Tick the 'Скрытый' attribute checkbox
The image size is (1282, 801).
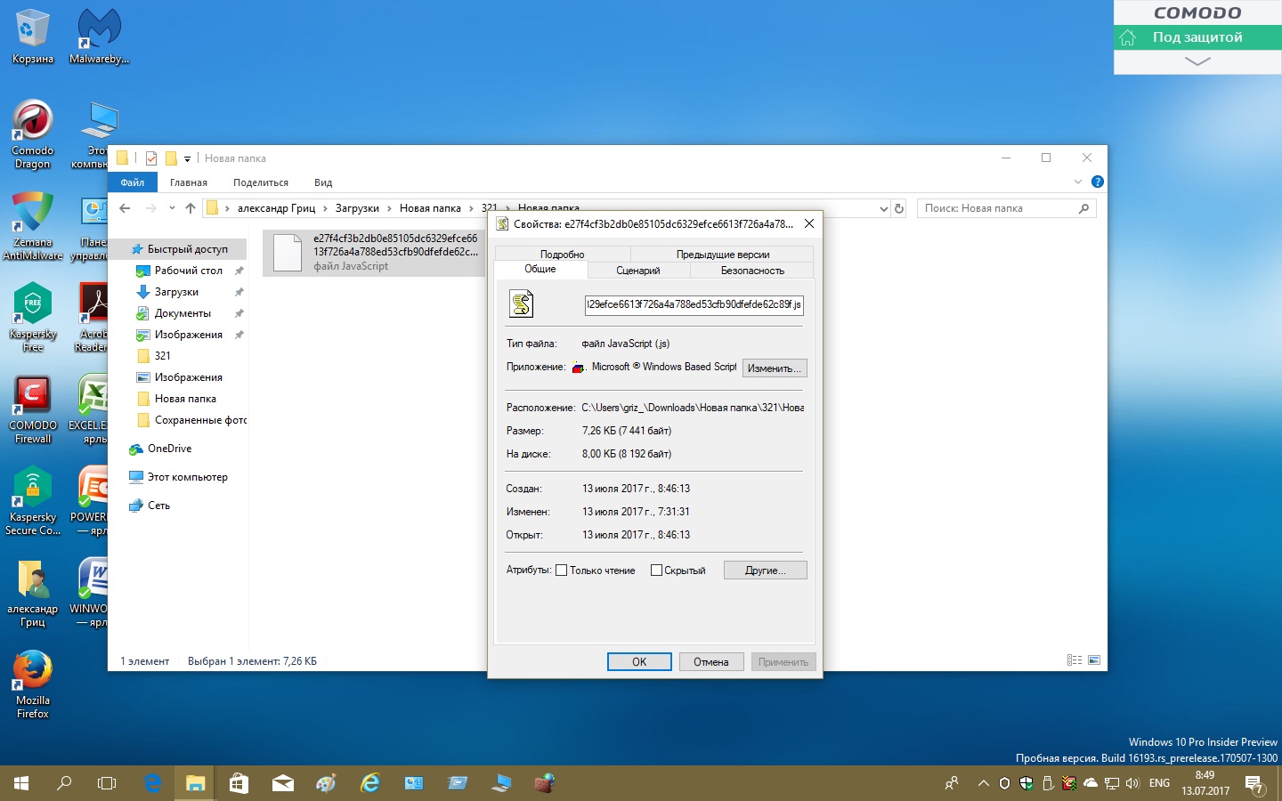(x=656, y=570)
